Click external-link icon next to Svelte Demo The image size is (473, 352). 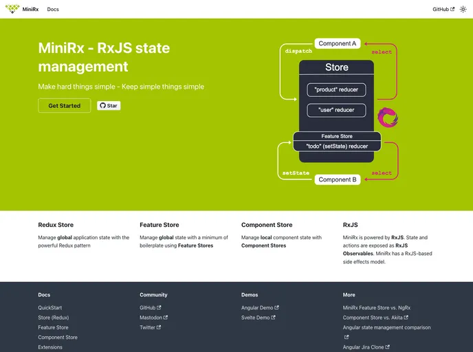click(x=273, y=318)
